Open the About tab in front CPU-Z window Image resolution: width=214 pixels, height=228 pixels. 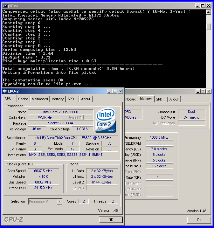(x=86, y=99)
